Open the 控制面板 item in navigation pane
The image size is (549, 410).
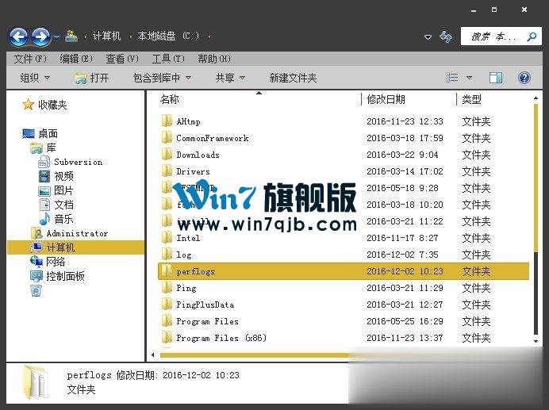64,276
